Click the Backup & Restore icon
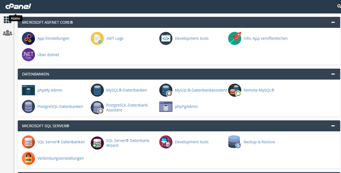This screenshot has width=341, height=173. (235, 142)
